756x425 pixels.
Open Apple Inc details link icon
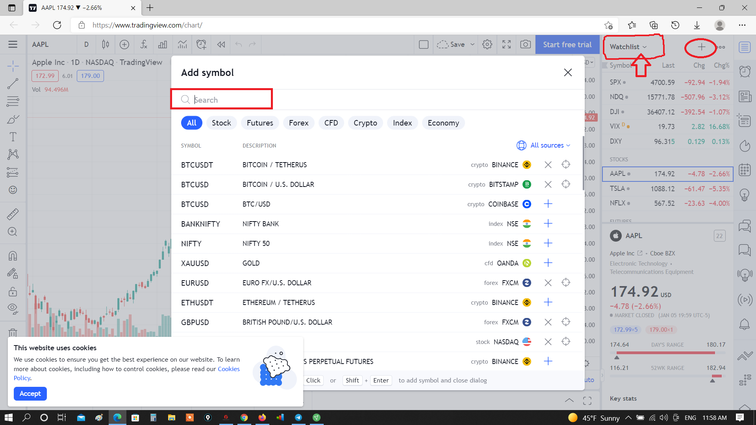[x=640, y=253]
